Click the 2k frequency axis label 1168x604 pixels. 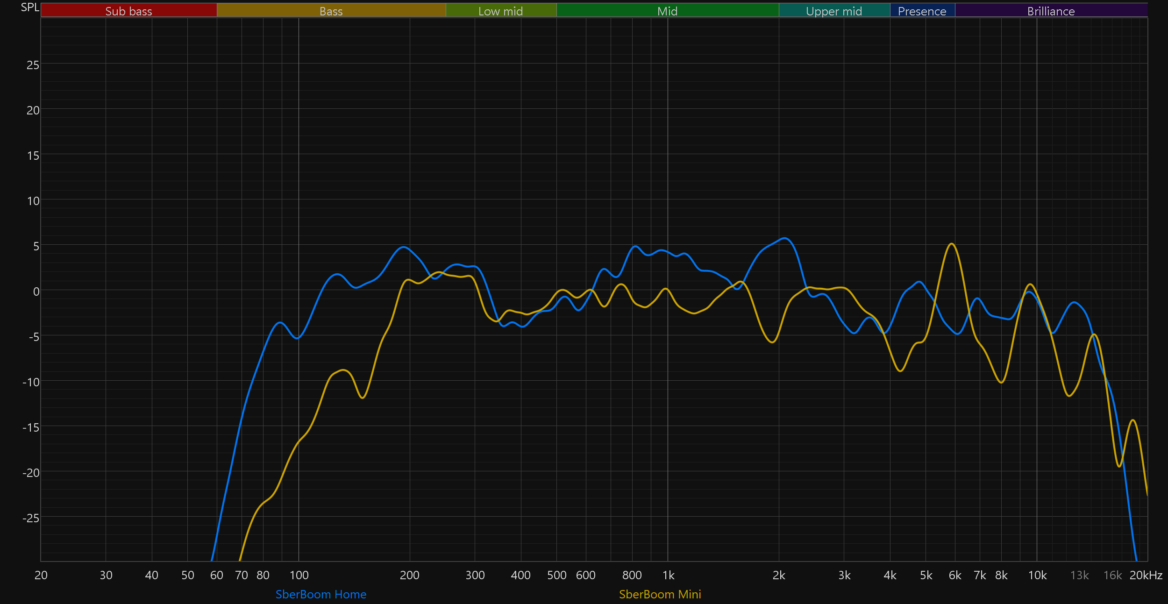[x=779, y=575]
